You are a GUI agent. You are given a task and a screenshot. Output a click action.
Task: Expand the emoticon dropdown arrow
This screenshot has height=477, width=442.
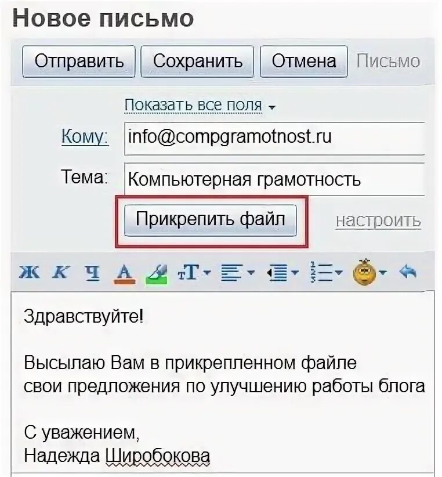coord(383,272)
